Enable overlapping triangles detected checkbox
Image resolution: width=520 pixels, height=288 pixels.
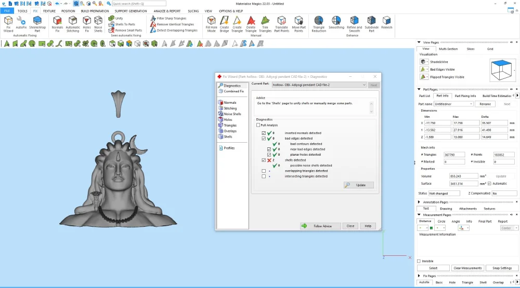click(264, 171)
